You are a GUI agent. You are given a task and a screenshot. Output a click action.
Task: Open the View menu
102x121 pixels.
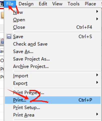(57, 4)
